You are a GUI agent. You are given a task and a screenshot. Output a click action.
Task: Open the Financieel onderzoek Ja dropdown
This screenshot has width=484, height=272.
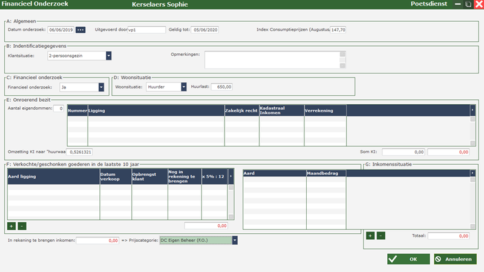tap(101, 87)
